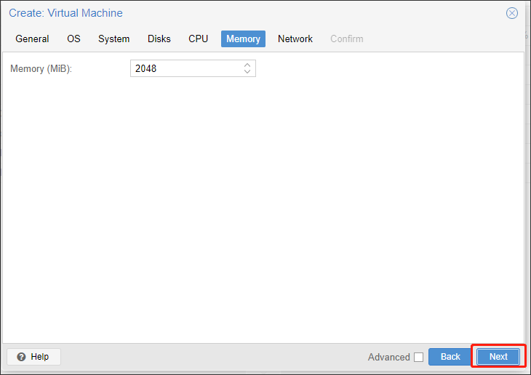
Task: Go to the System tab
Action: click(x=113, y=39)
